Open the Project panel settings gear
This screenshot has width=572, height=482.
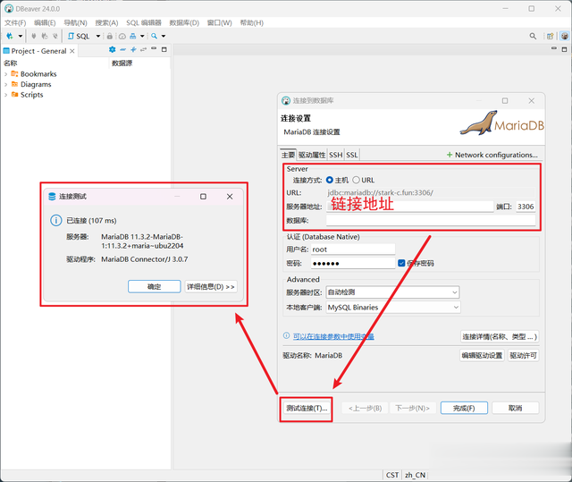(113, 49)
